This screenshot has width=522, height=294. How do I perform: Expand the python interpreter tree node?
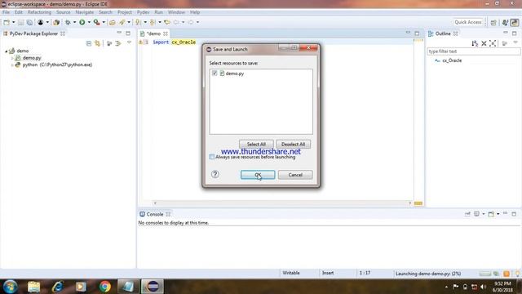click(12, 65)
